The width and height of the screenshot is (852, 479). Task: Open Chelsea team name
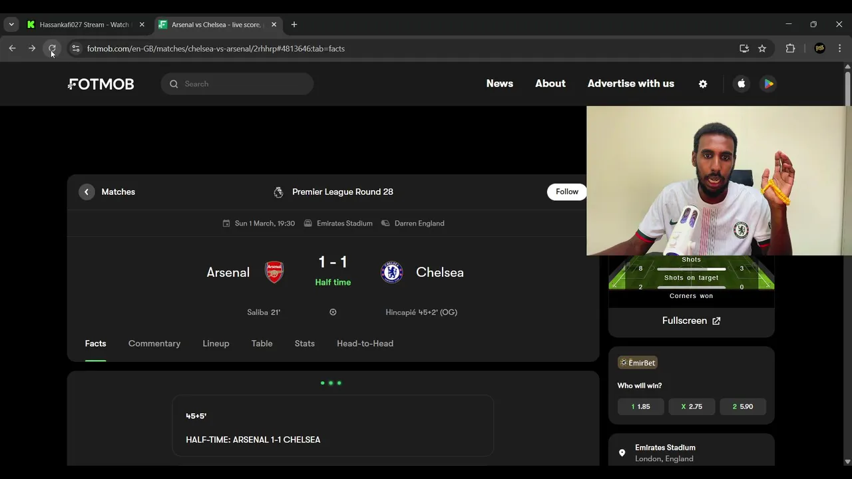pos(439,272)
